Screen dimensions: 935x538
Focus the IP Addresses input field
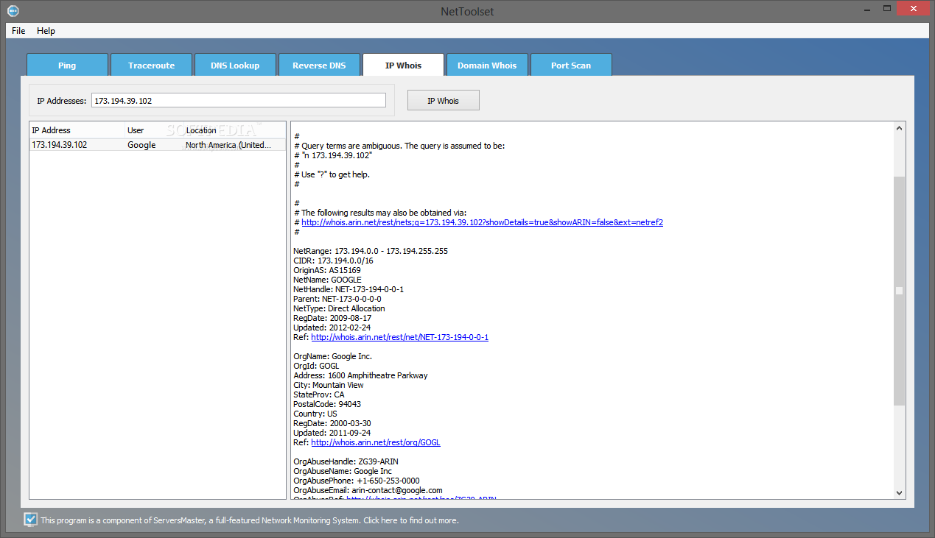point(239,100)
